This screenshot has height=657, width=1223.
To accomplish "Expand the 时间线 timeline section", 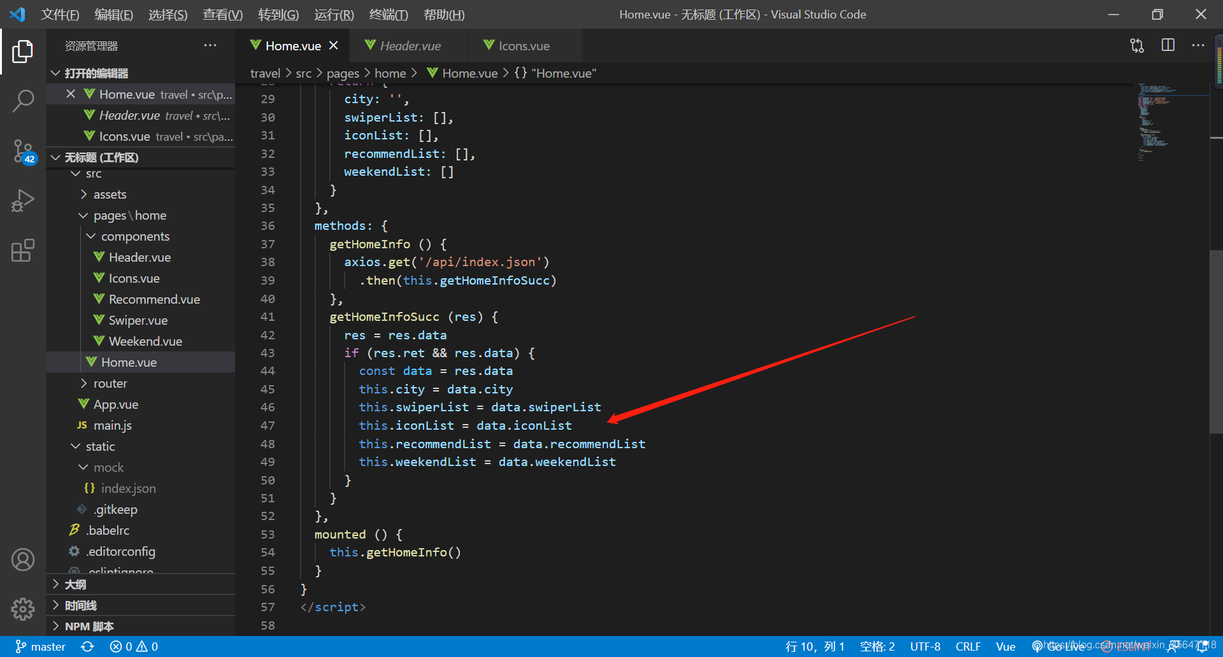I will 140,605.
